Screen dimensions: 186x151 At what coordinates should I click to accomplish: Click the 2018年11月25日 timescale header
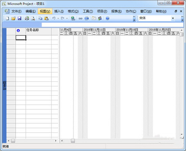coord(164,30)
